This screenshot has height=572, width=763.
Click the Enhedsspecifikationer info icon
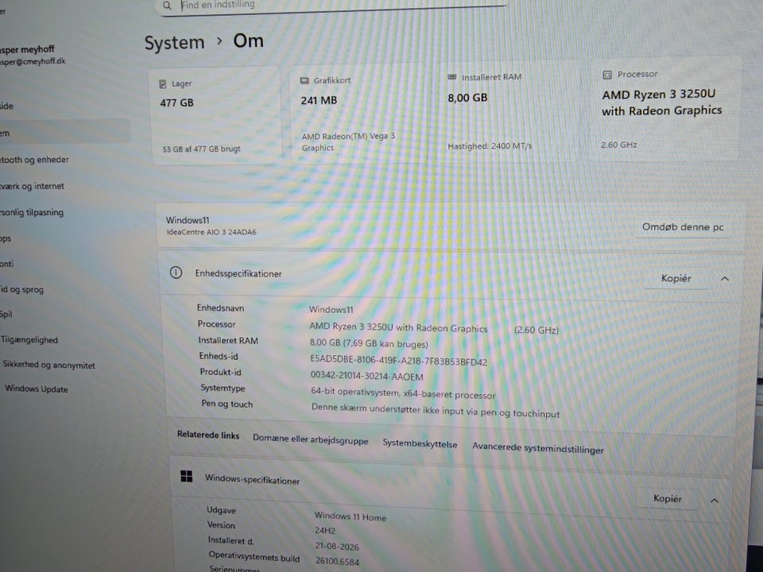(176, 272)
